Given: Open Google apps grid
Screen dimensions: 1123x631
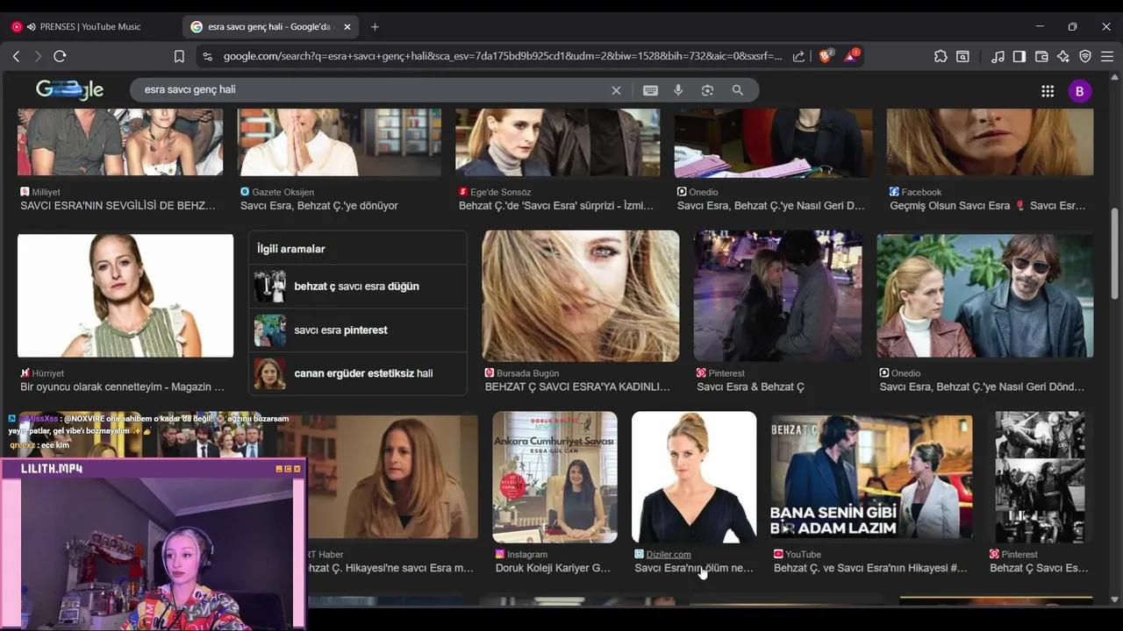Looking at the screenshot, I should pos(1048,91).
